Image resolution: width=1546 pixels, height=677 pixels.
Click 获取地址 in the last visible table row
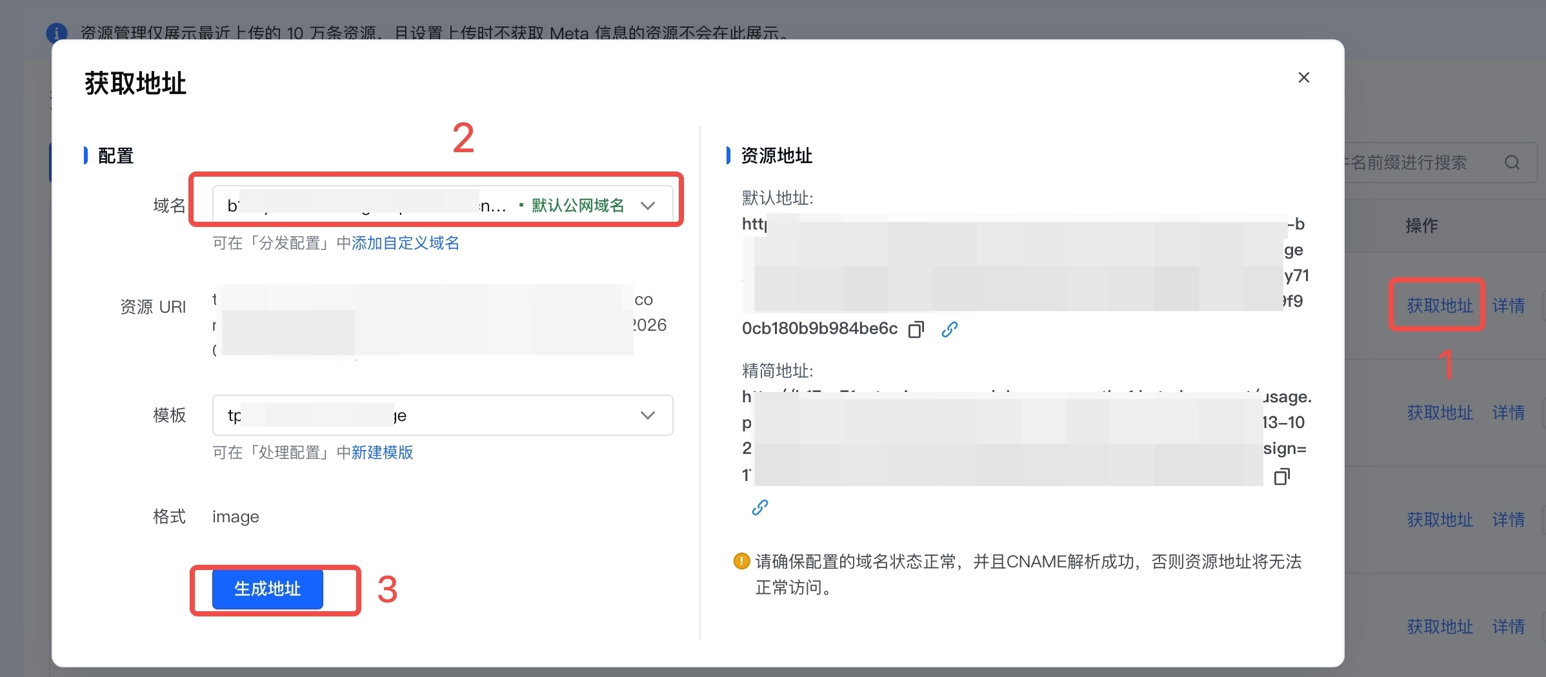coord(1440,626)
